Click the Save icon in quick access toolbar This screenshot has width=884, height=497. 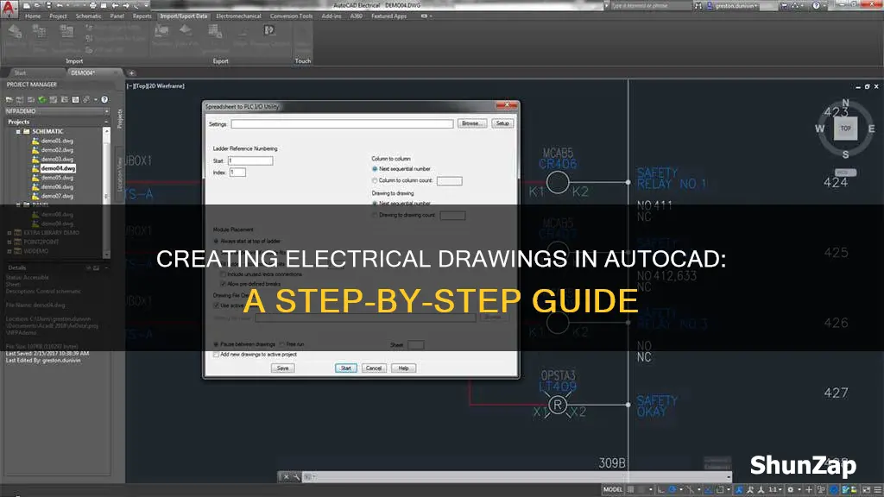click(x=48, y=6)
